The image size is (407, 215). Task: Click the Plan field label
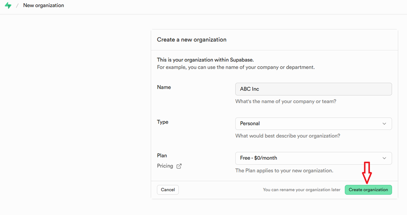162,155
